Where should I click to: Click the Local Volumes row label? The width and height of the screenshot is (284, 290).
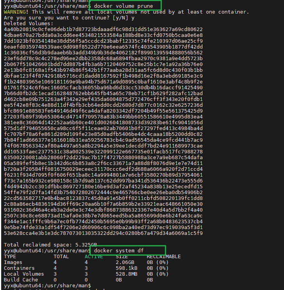[24, 274]
